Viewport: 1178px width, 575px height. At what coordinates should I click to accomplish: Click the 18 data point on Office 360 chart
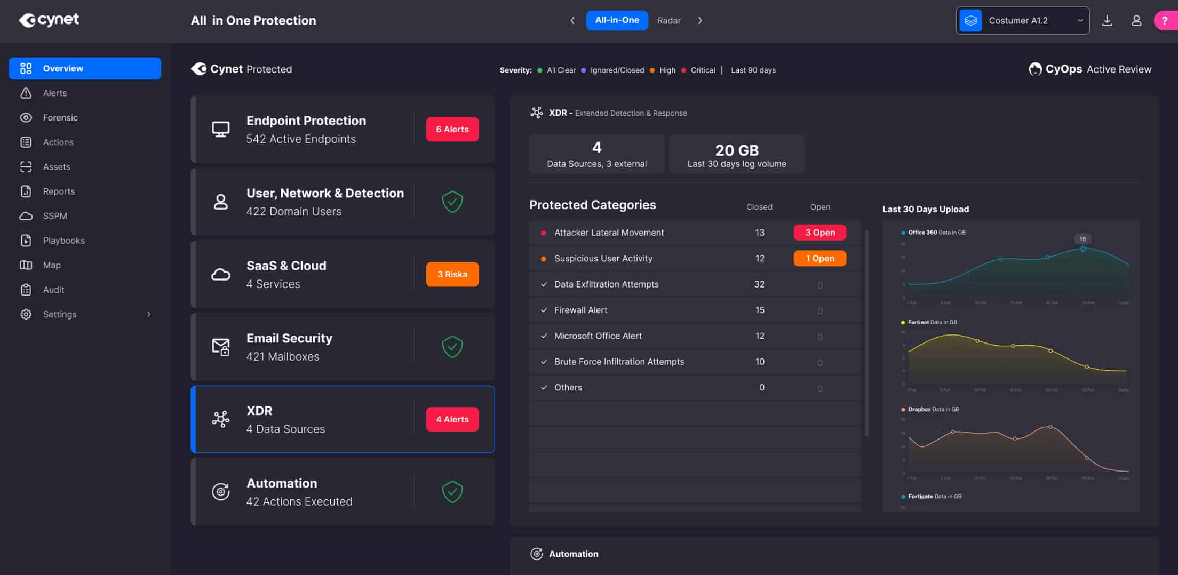click(x=1083, y=249)
